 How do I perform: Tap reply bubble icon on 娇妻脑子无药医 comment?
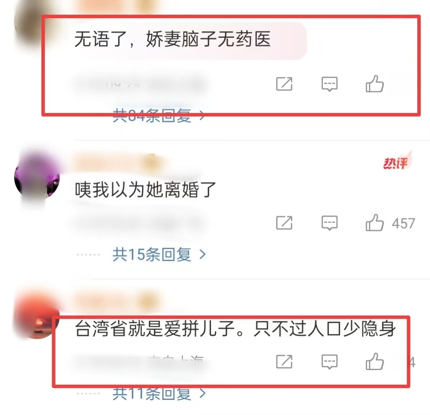[329, 84]
